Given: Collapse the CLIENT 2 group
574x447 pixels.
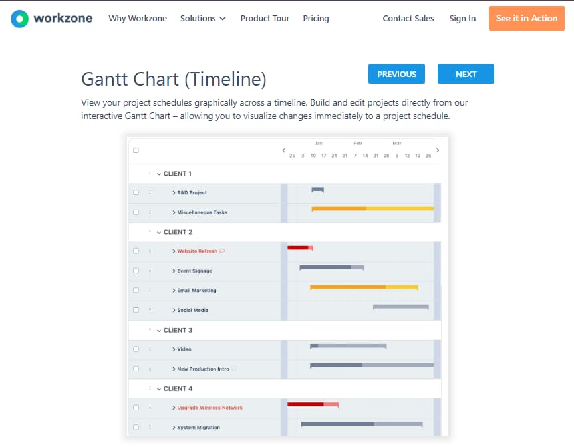Looking at the screenshot, I should coord(159,232).
